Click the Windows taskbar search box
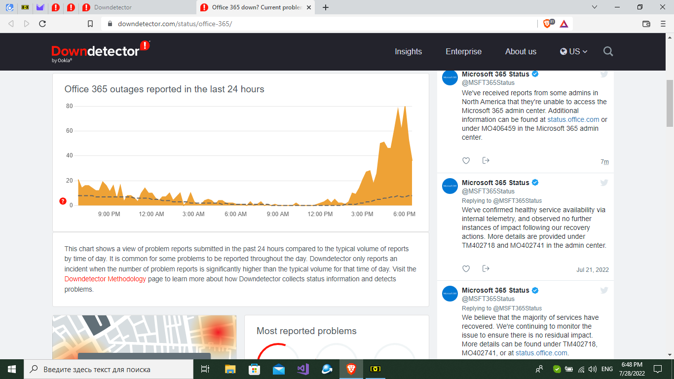 108,369
